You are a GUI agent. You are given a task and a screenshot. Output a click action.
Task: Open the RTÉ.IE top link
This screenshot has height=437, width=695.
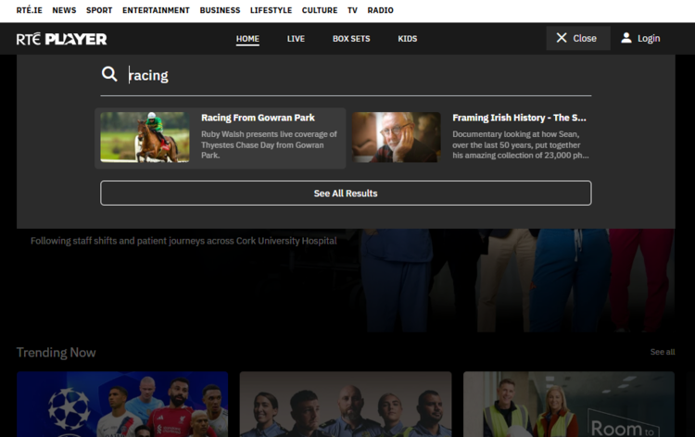30,10
